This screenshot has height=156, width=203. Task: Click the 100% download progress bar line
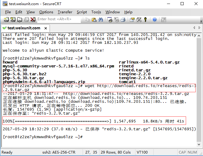coord(93,121)
